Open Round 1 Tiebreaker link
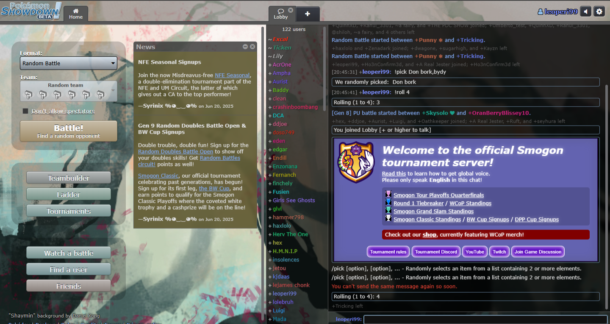The width and height of the screenshot is (610, 324). coord(419,203)
